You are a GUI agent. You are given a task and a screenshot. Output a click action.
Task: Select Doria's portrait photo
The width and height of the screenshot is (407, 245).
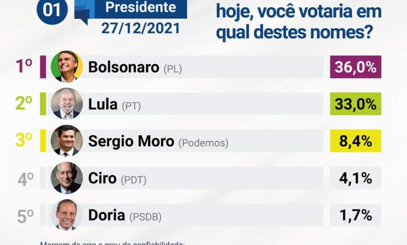pyautogui.click(x=67, y=215)
